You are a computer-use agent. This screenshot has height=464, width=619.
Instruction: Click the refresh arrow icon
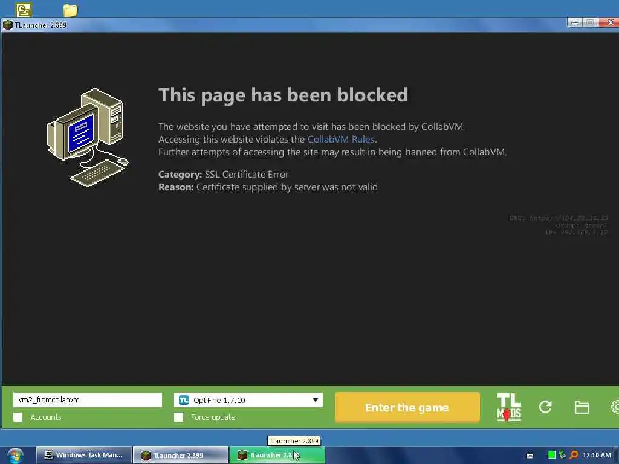click(545, 407)
